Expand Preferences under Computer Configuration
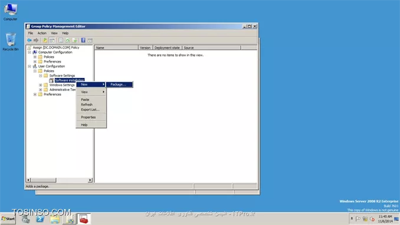400x225 pixels. pyautogui.click(x=35, y=61)
